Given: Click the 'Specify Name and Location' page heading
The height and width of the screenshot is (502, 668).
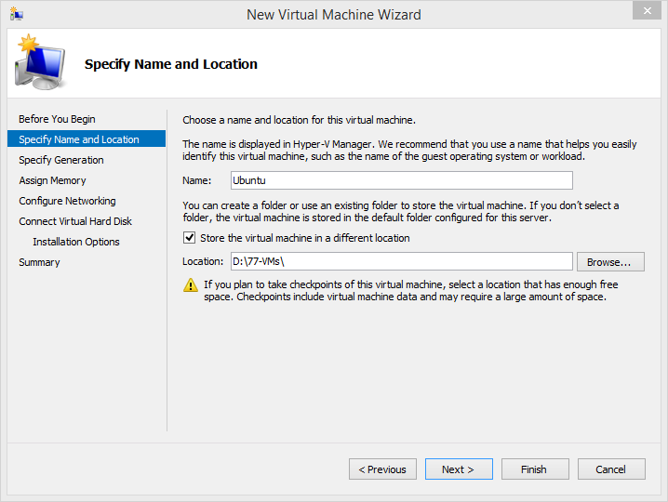Looking at the screenshot, I should 171,64.
